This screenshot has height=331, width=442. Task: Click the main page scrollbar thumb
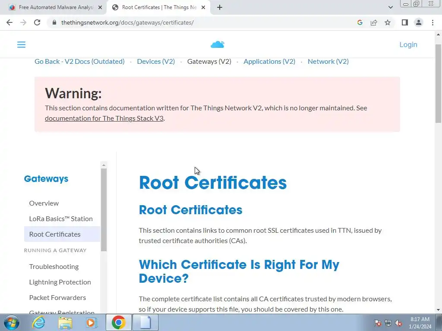tap(438, 83)
